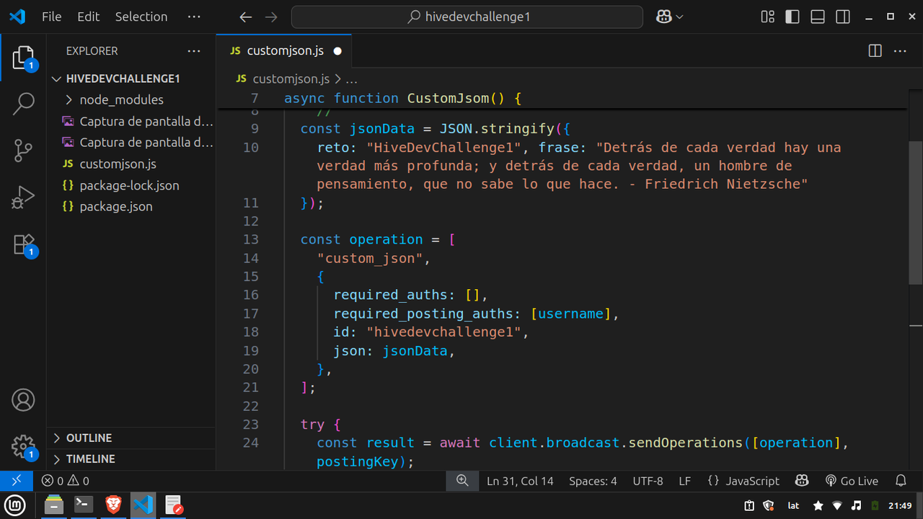The width and height of the screenshot is (923, 519).
Task: Click the editor vertical scrollbar
Action: click(x=915, y=213)
